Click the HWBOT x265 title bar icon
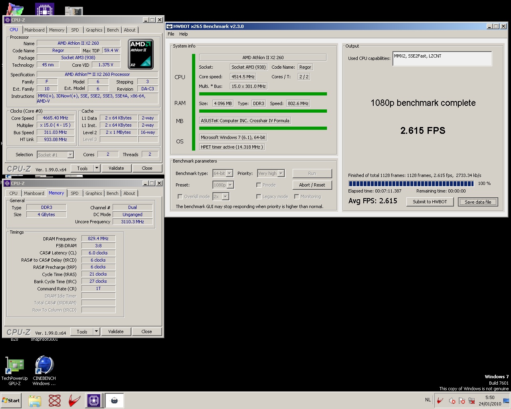The width and height of the screenshot is (511, 409). [169, 26]
